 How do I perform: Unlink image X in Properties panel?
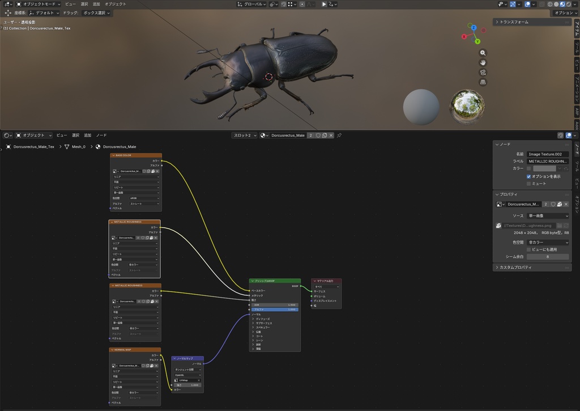coord(566,204)
